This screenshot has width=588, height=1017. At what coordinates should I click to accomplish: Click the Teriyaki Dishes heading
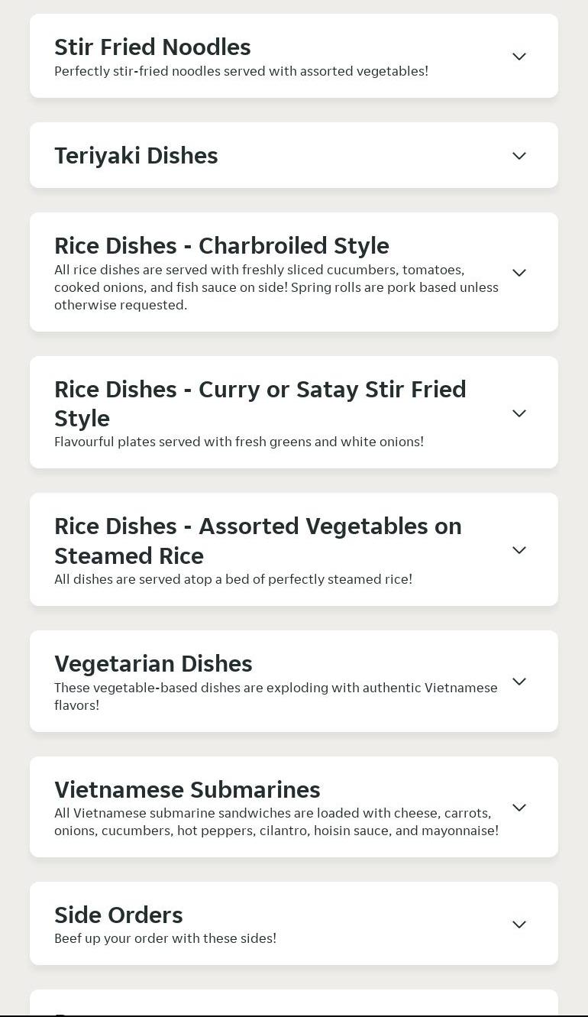pos(136,156)
